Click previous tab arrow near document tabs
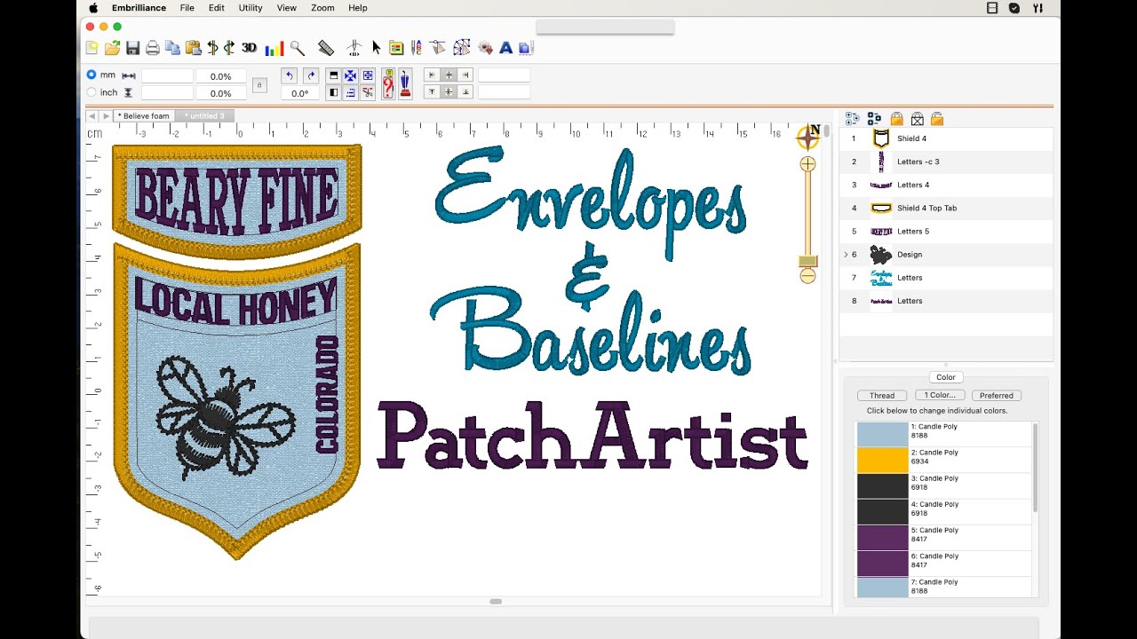 coord(91,116)
